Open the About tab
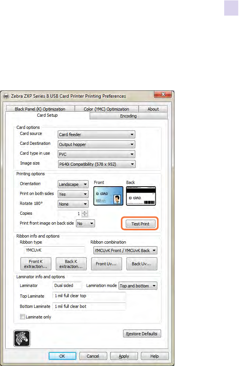The image size is (239, 366). pyautogui.click(x=153, y=109)
